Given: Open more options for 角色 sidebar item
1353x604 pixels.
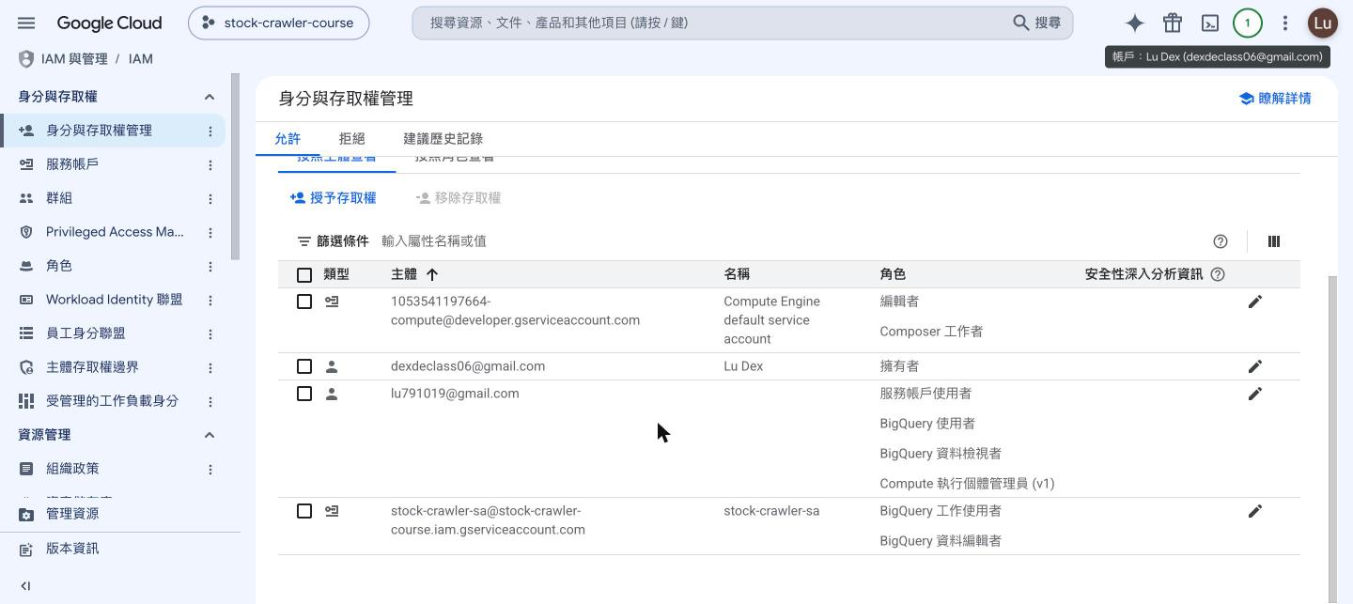Looking at the screenshot, I should point(210,266).
